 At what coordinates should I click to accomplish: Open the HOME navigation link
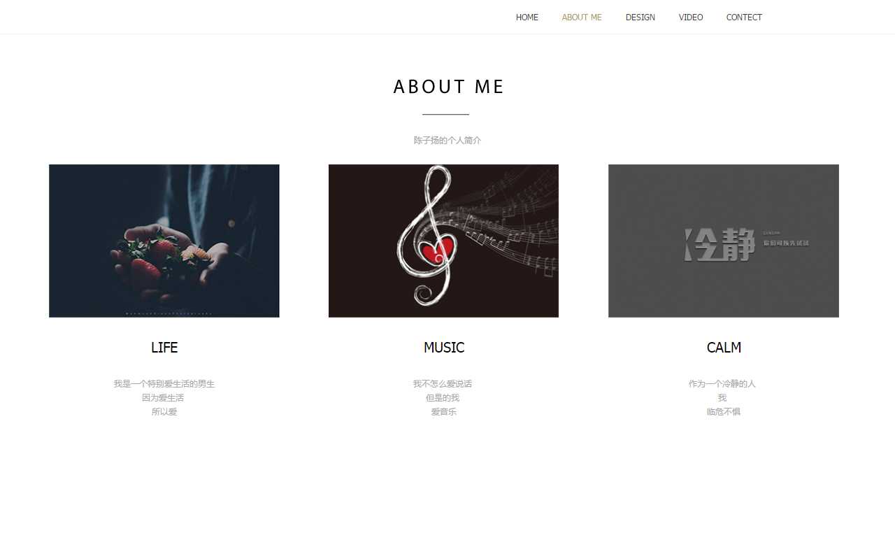click(x=527, y=17)
